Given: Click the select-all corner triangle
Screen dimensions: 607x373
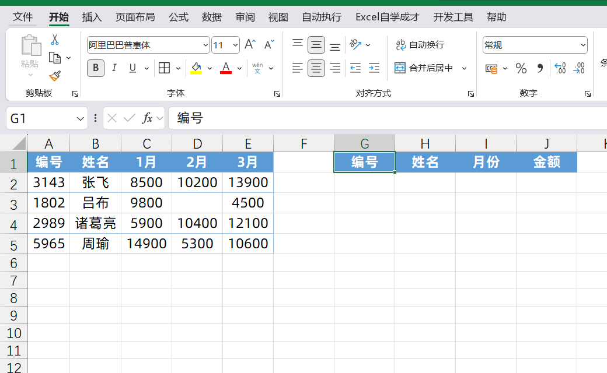Looking at the screenshot, I should tap(19, 143).
